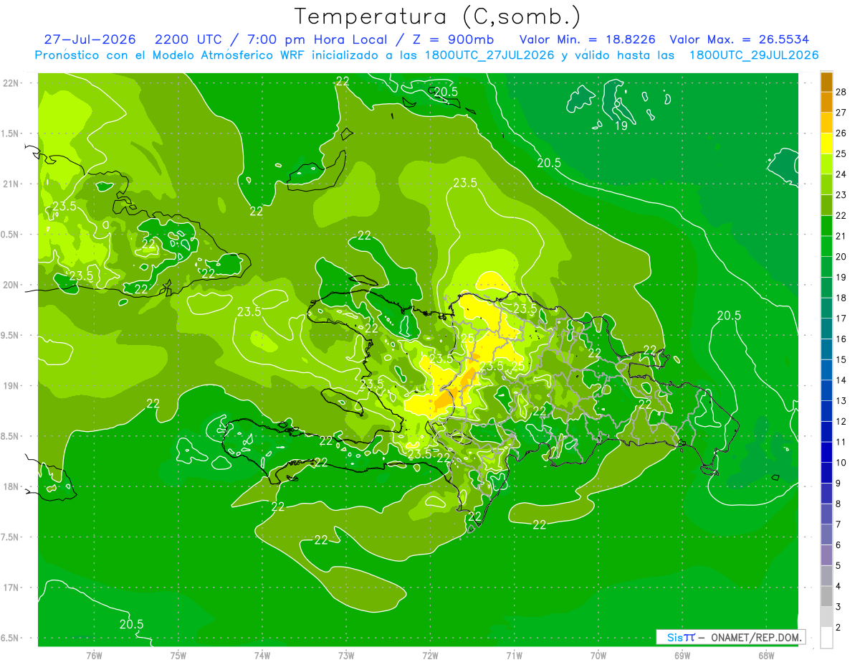860x665 pixels.
Task: Pick the legend color band between 27 and 28
Action: pyautogui.click(x=826, y=103)
